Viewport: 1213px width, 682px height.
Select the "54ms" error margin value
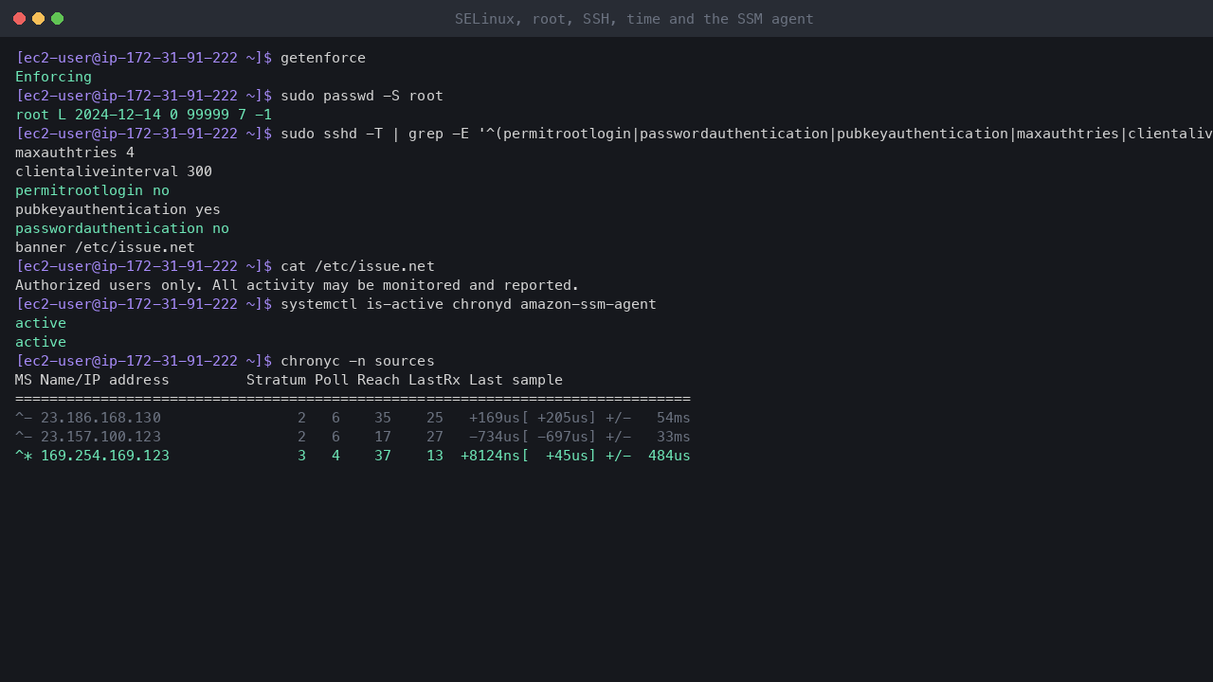pyautogui.click(x=674, y=418)
